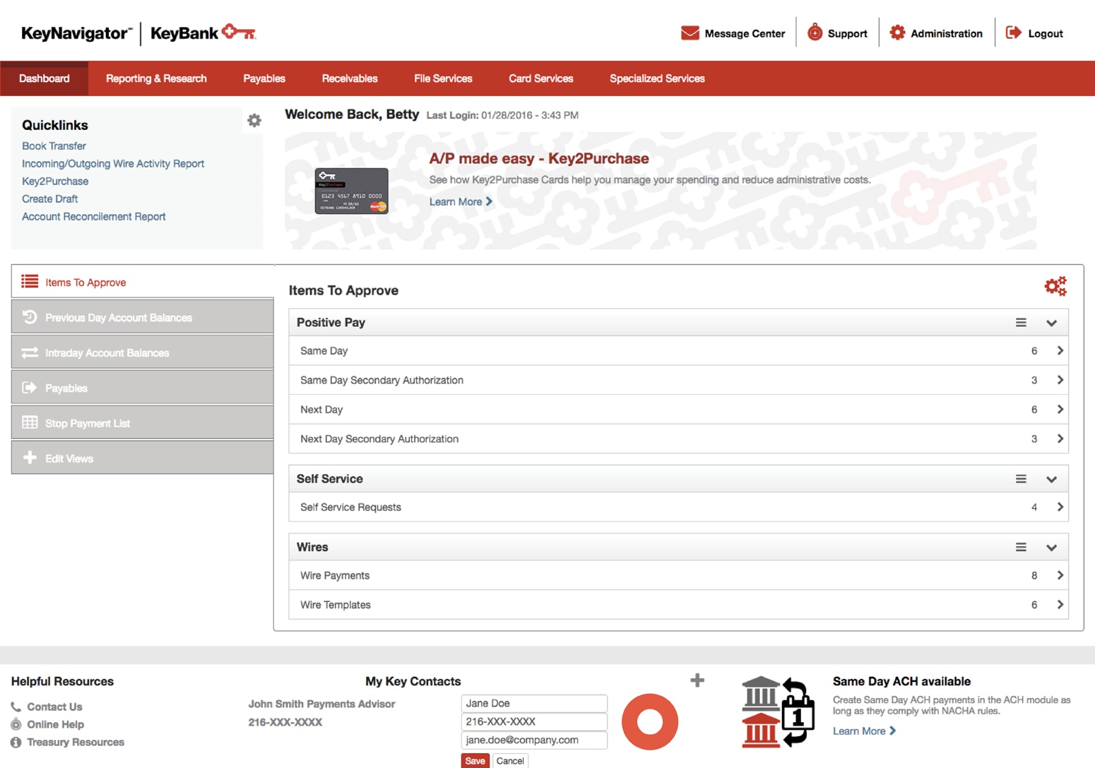Open Next Day row chevron
The height and width of the screenshot is (768, 1095).
[x=1060, y=409]
